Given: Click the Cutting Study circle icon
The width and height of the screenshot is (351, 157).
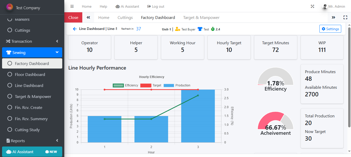Looking at the screenshot, I should click(10, 130).
